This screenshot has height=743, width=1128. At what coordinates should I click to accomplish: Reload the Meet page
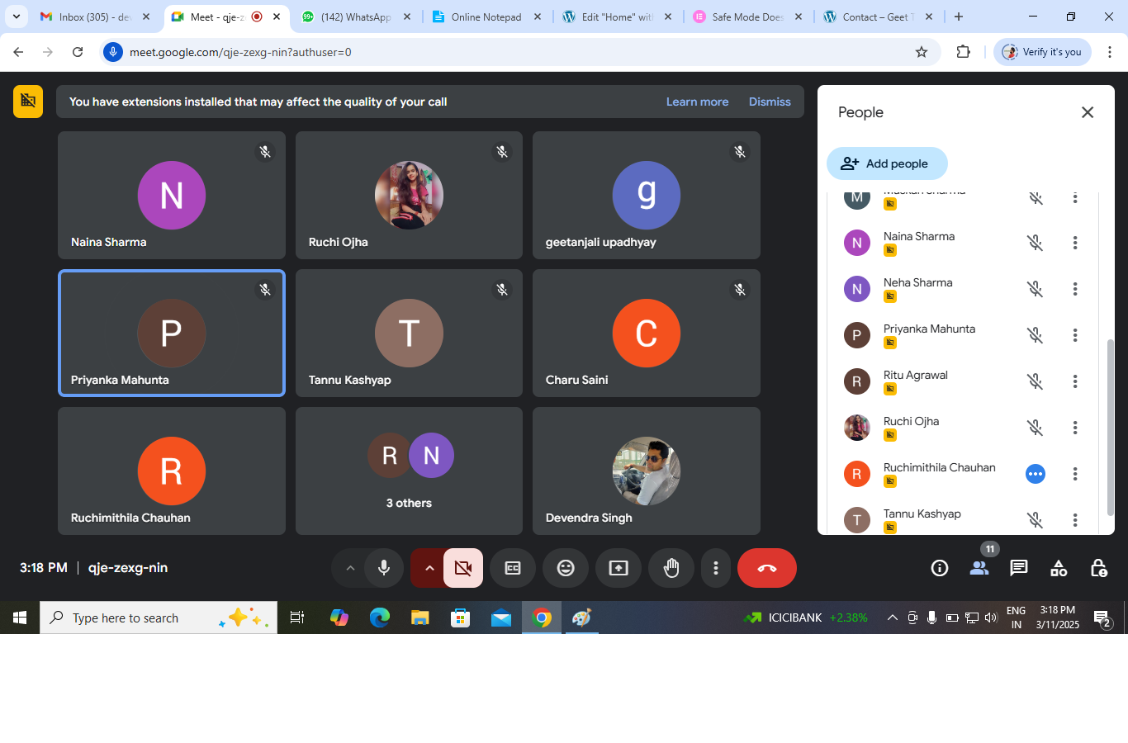[x=78, y=52]
